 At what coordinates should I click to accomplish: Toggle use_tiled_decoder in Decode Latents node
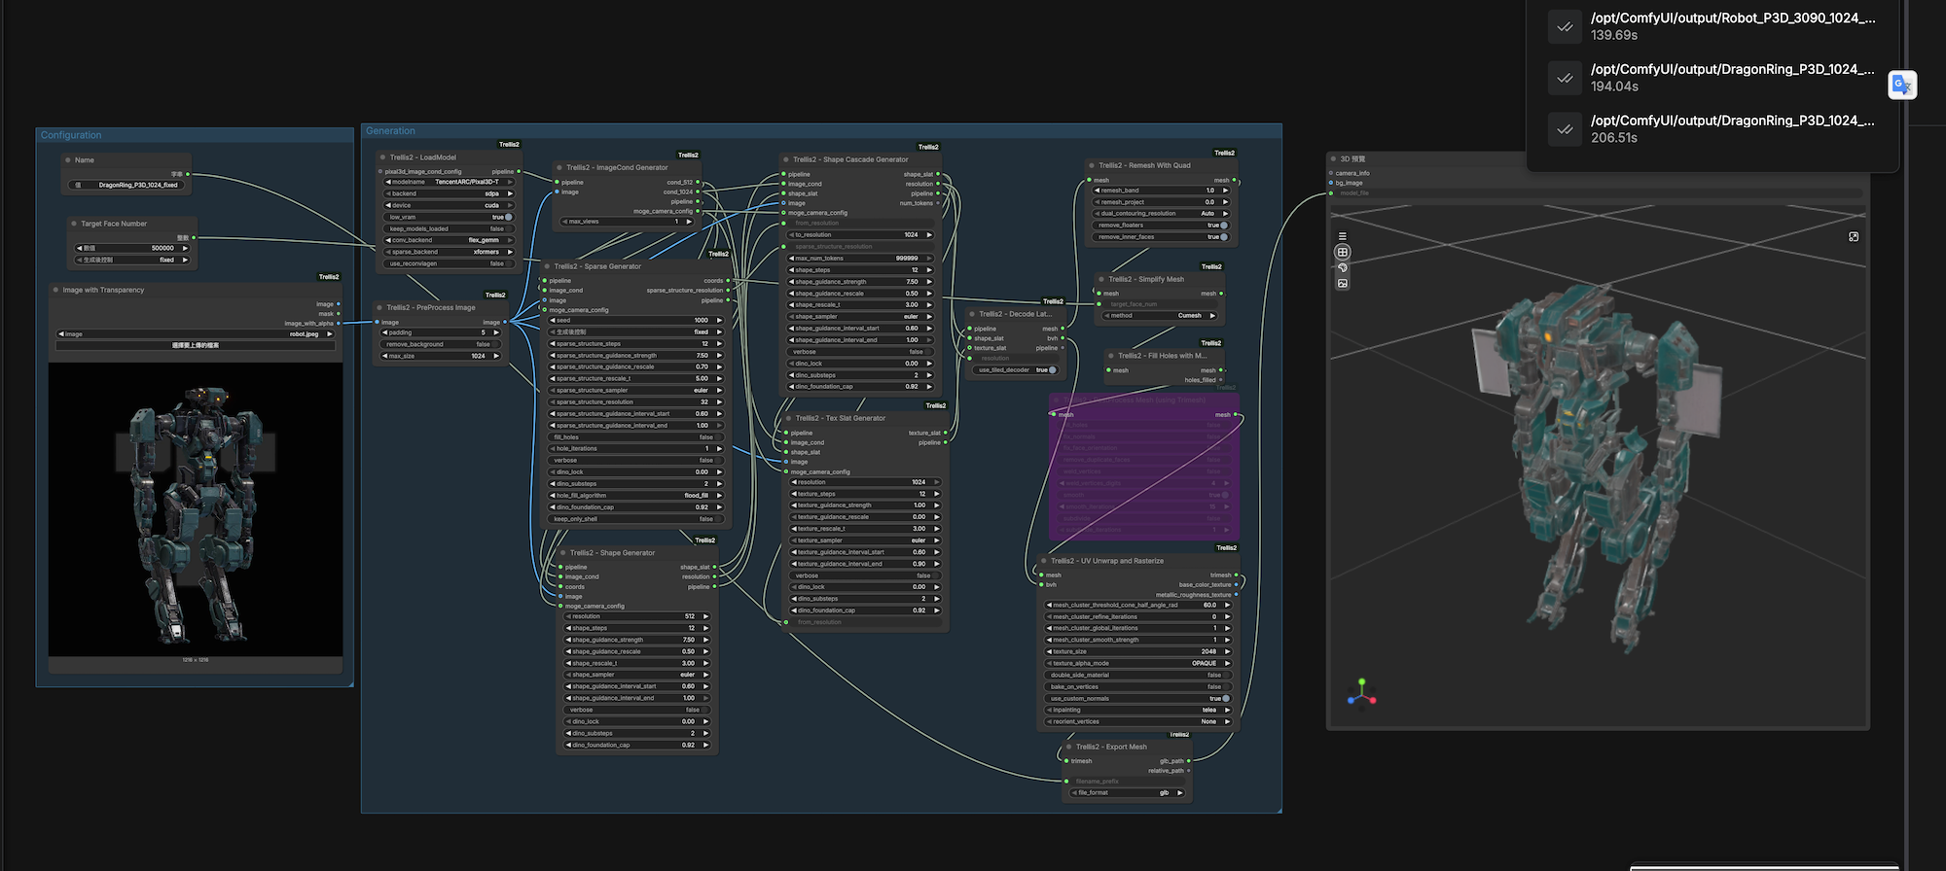click(1015, 369)
